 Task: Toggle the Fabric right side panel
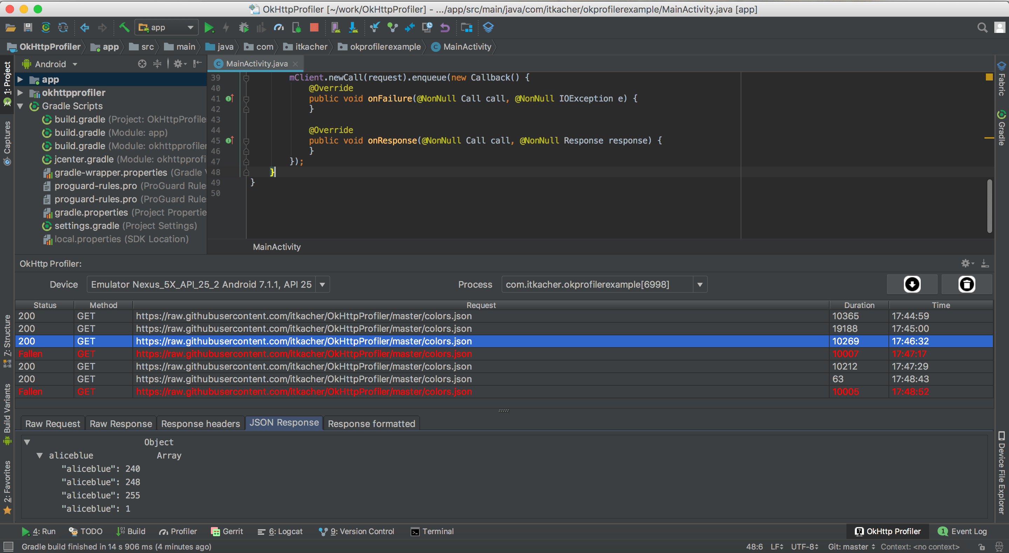point(1002,79)
